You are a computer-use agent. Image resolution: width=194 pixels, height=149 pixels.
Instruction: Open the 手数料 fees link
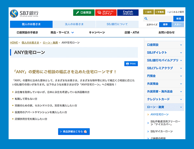click(x=160, y=12)
